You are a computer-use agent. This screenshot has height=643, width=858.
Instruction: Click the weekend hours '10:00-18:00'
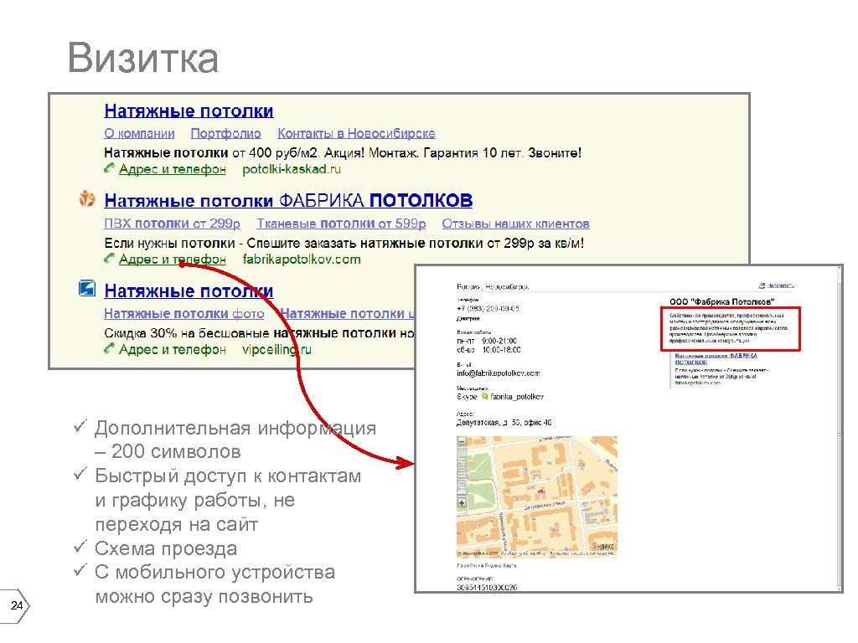point(501,349)
